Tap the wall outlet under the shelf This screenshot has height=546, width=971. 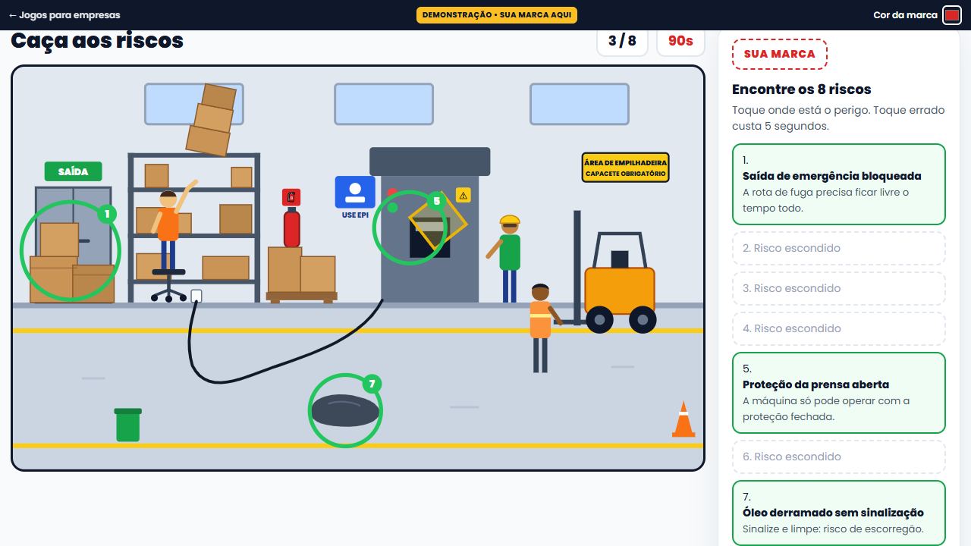(x=196, y=296)
